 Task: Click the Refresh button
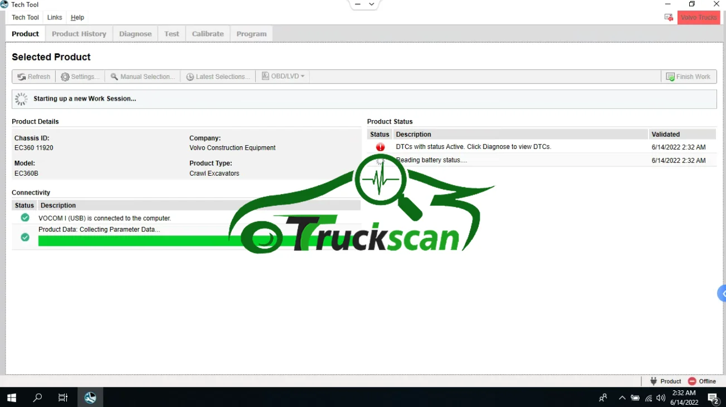[x=34, y=77]
